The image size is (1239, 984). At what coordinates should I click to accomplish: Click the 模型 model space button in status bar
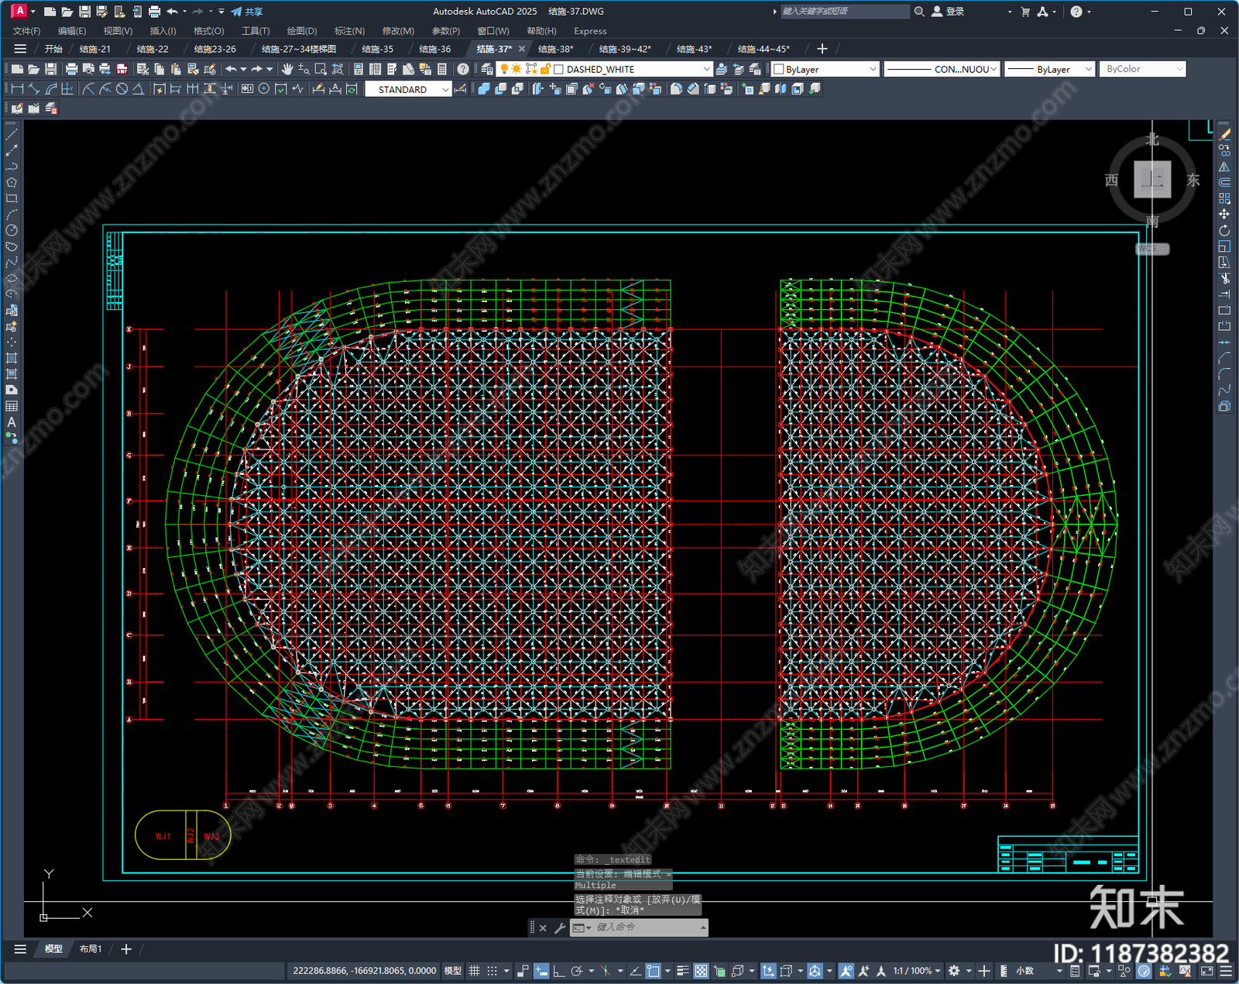[x=453, y=971]
